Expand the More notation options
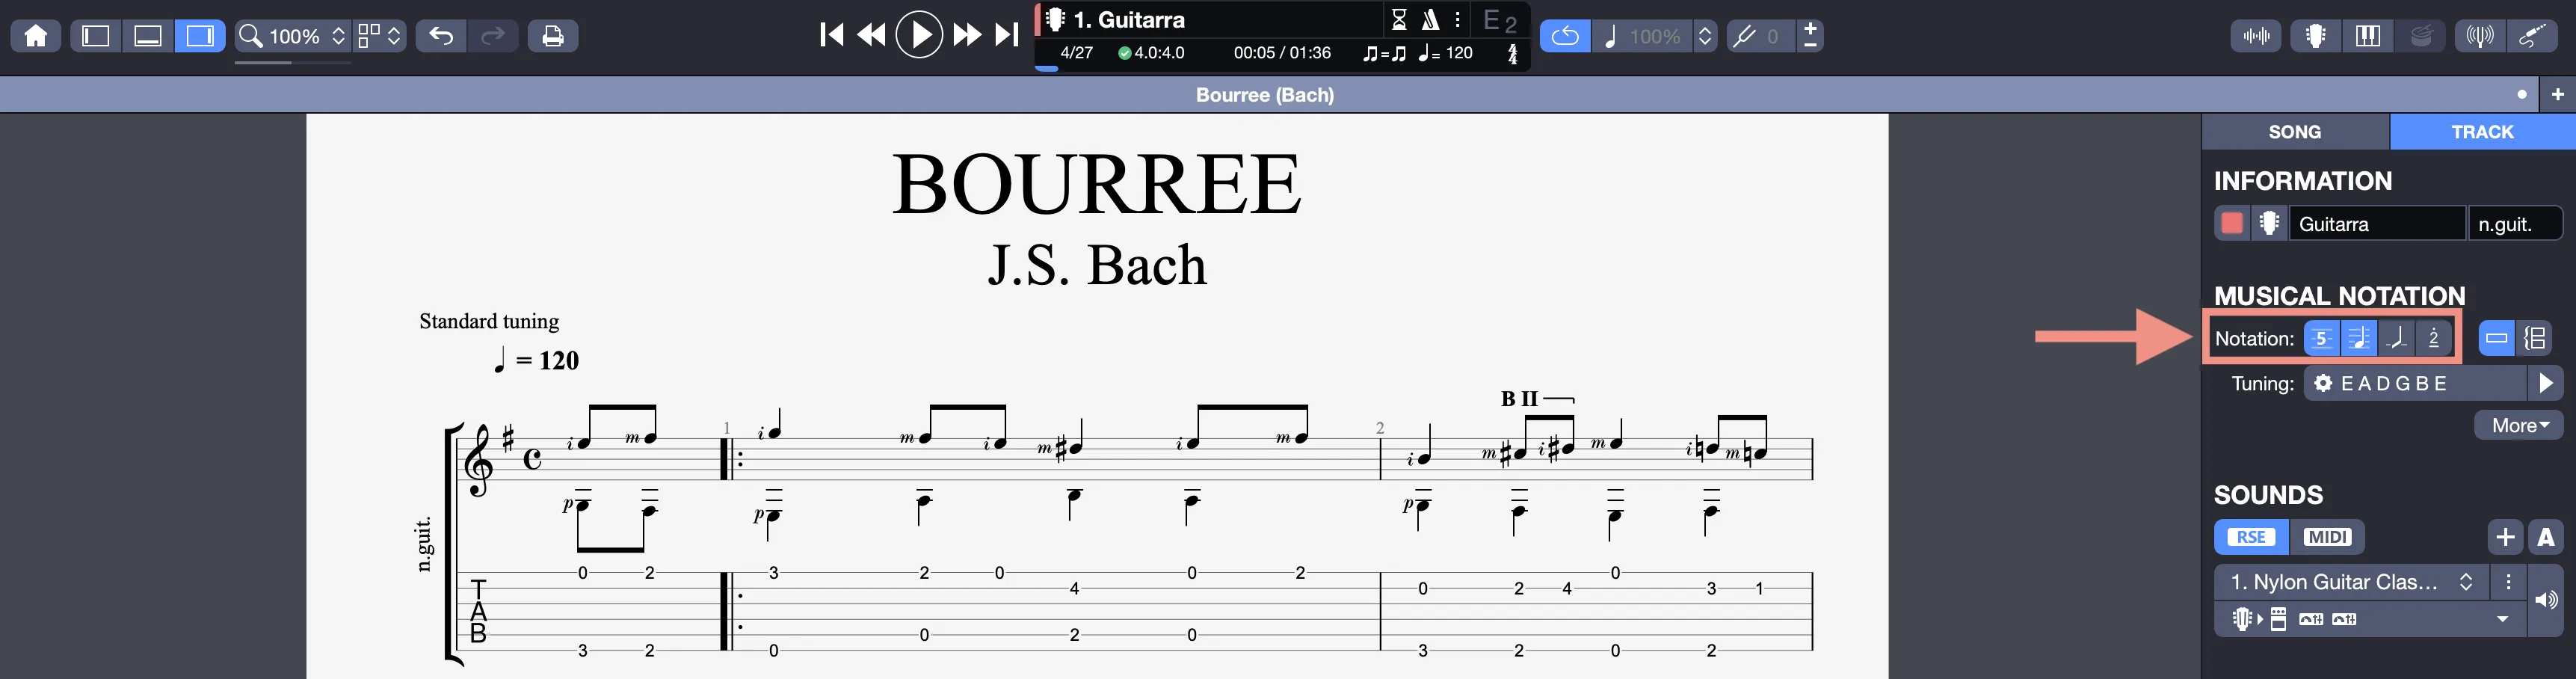 click(x=2519, y=425)
